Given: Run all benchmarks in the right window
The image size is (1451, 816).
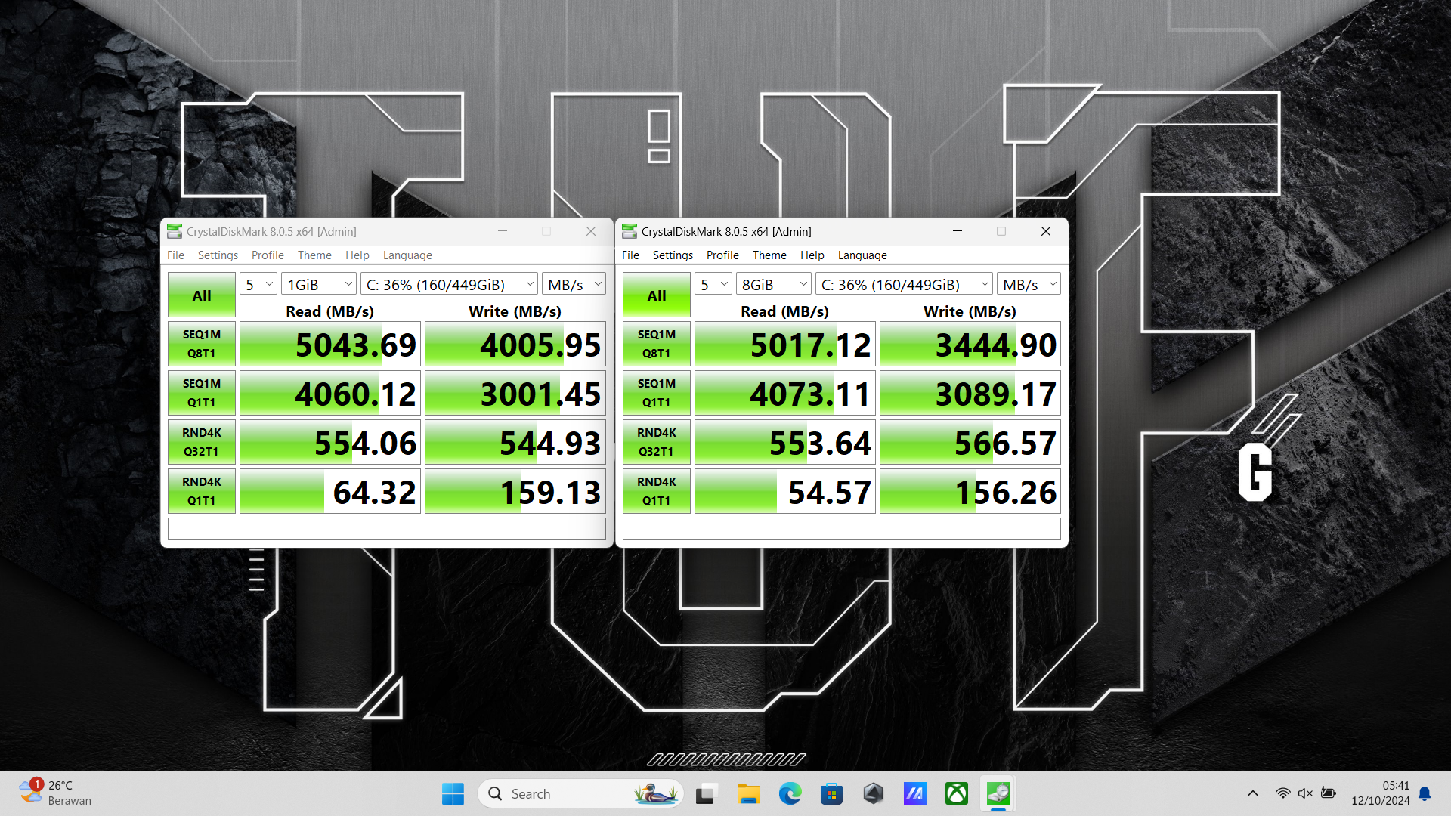Looking at the screenshot, I should pos(656,295).
